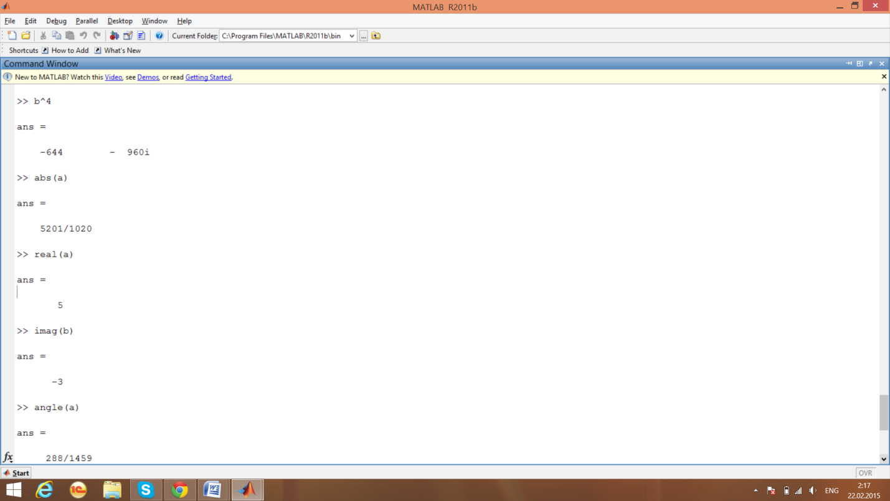Follow the Demos link in info bar
This screenshot has width=890, height=501.
coord(148,77)
